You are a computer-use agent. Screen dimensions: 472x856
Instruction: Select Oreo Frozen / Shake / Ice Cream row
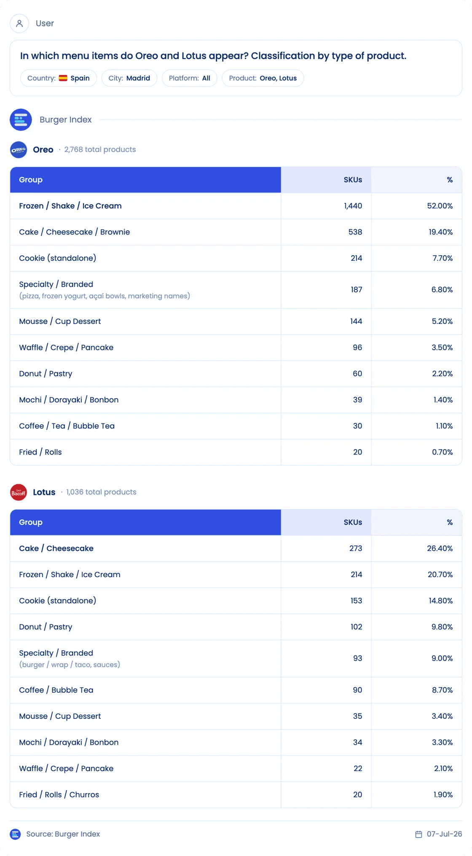[236, 206]
